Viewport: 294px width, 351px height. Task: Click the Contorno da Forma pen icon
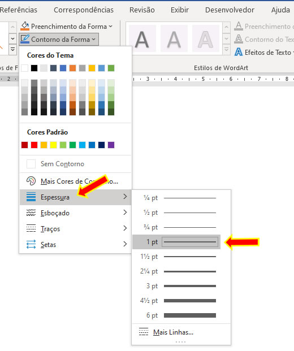(25, 39)
